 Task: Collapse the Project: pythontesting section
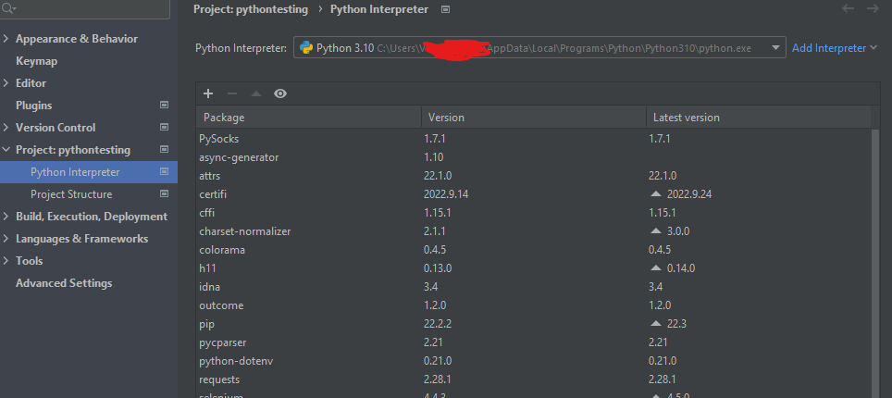(x=7, y=150)
